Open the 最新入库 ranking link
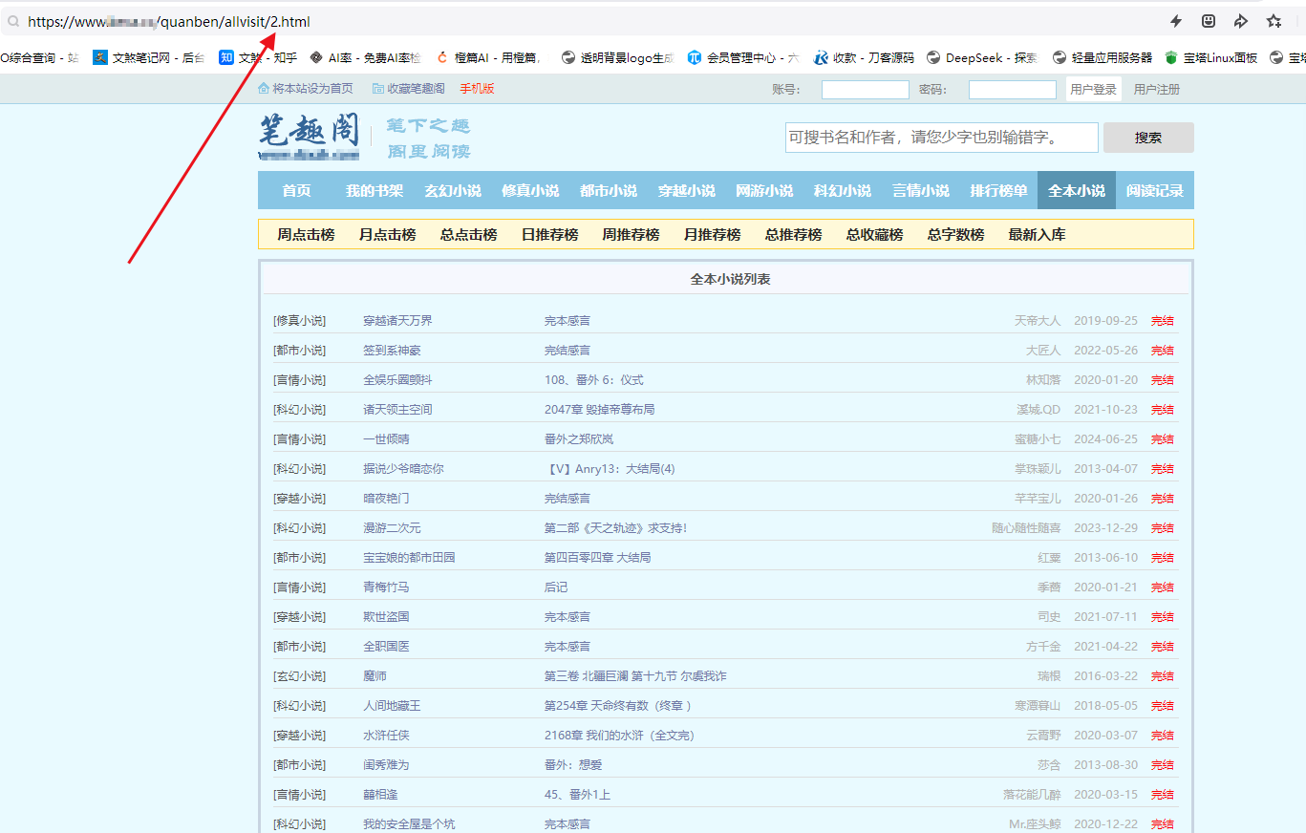This screenshot has height=833, width=1306. [x=1037, y=234]
